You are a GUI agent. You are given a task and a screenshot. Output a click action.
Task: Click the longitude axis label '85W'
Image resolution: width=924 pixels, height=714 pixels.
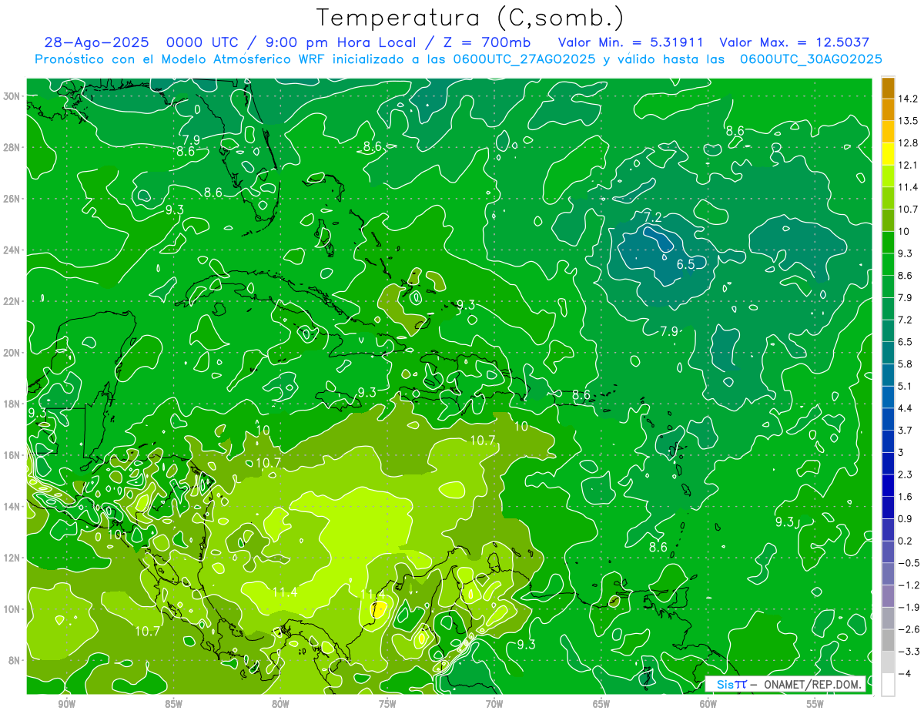point(173,704)
